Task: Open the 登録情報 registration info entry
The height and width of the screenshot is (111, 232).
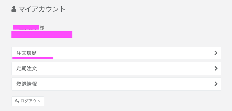Action: click(116, 84)
